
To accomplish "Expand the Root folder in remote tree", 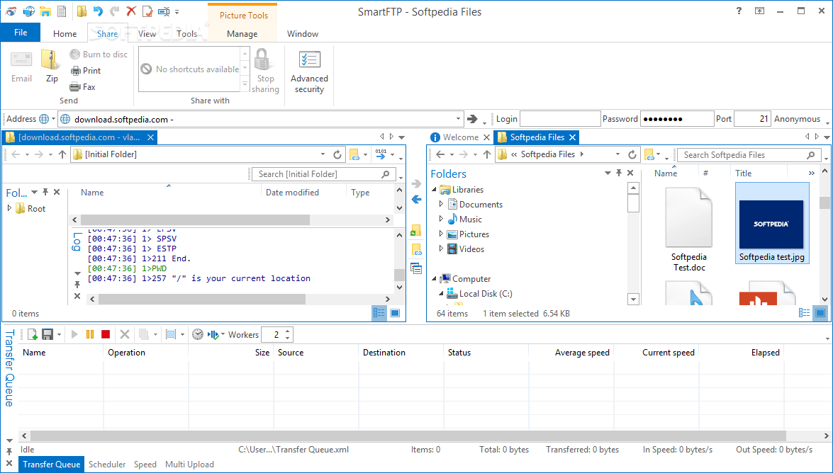I will click(x=9, y=209).
